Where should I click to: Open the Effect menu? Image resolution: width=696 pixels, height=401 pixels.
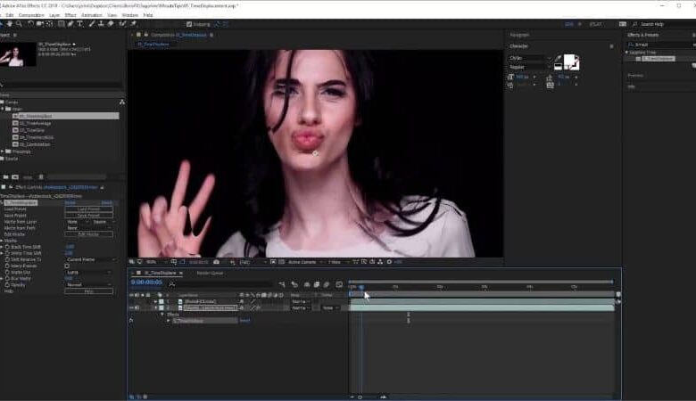(70, 15)
